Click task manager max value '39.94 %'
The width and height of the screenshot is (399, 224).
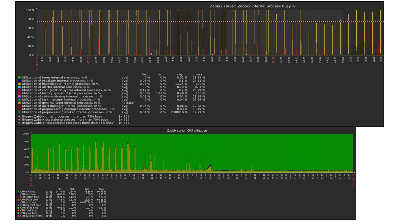tap(199, 99)
